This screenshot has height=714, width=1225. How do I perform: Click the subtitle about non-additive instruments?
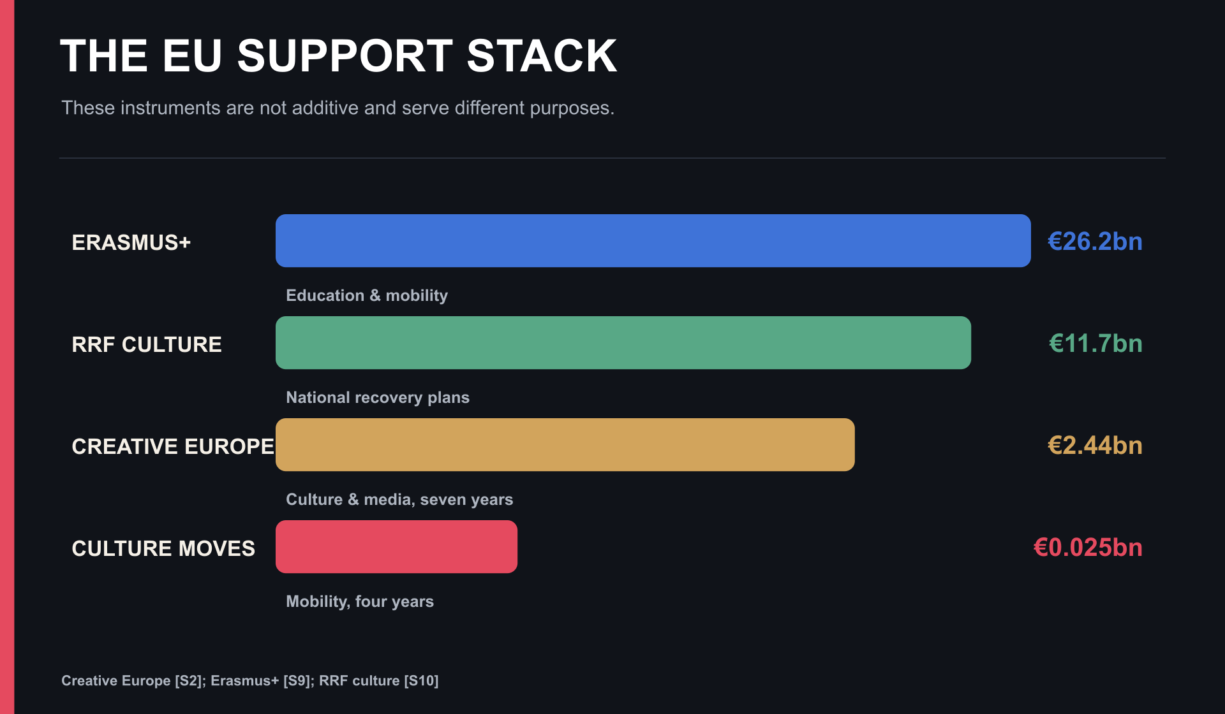(338, 108)
